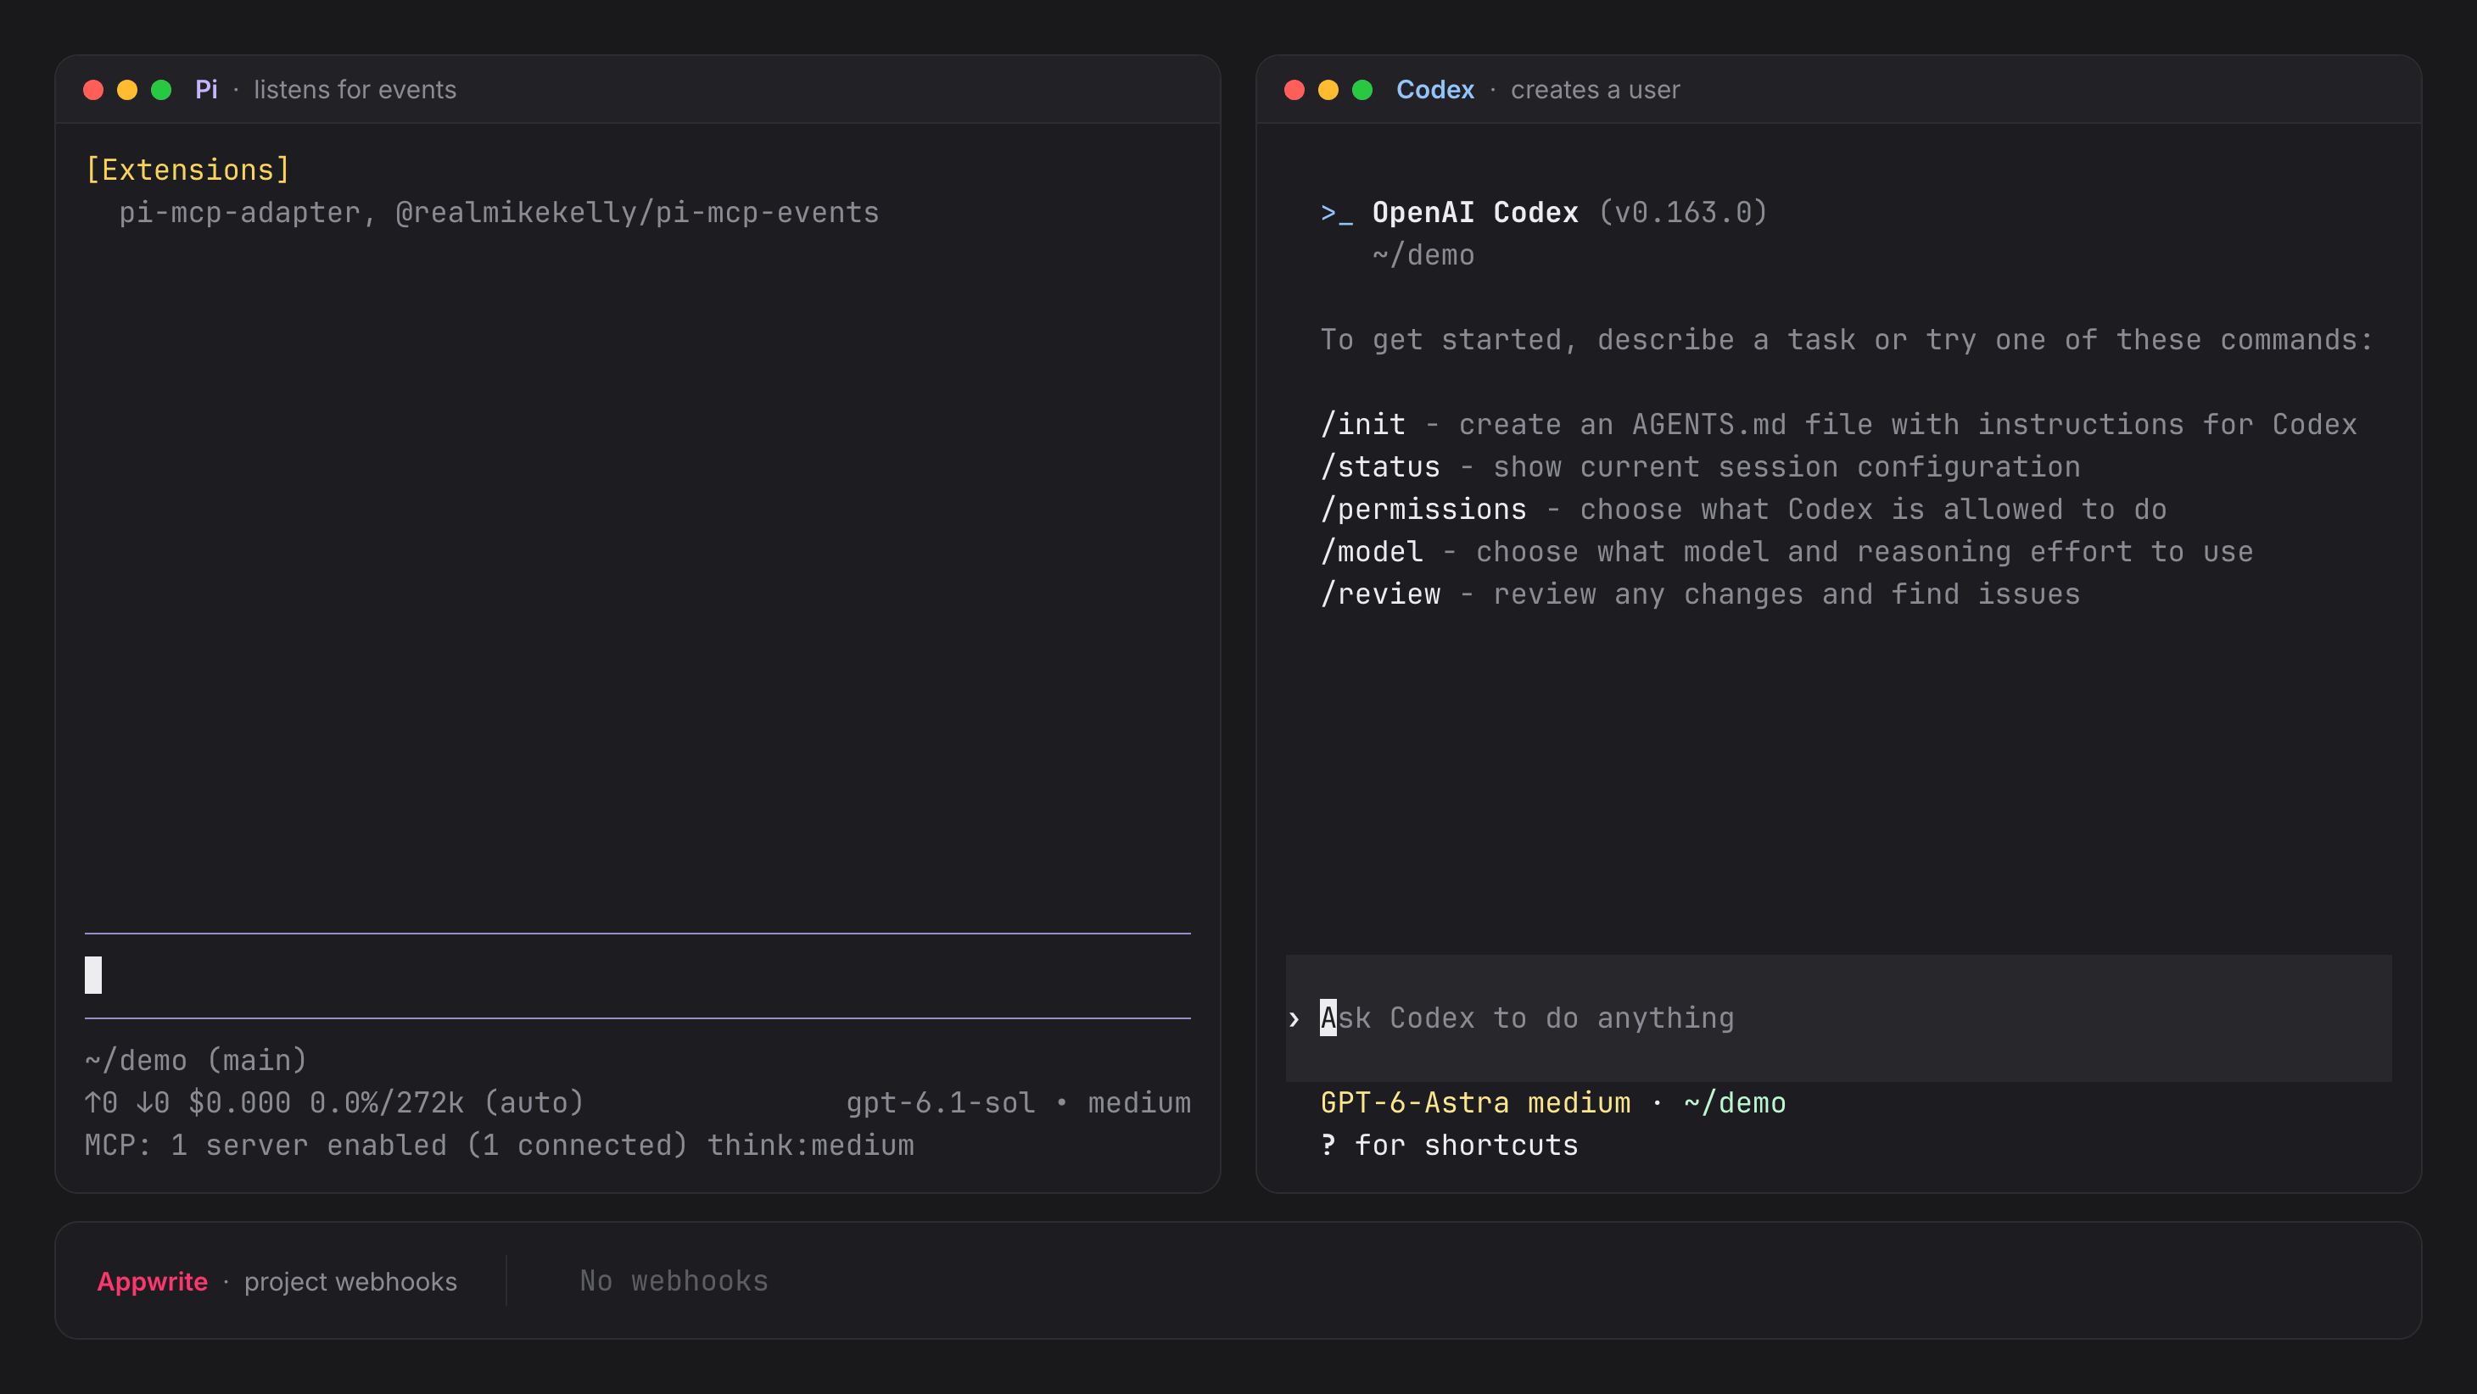Click the green zoom dot in Pi window

(x=161, y=89)
